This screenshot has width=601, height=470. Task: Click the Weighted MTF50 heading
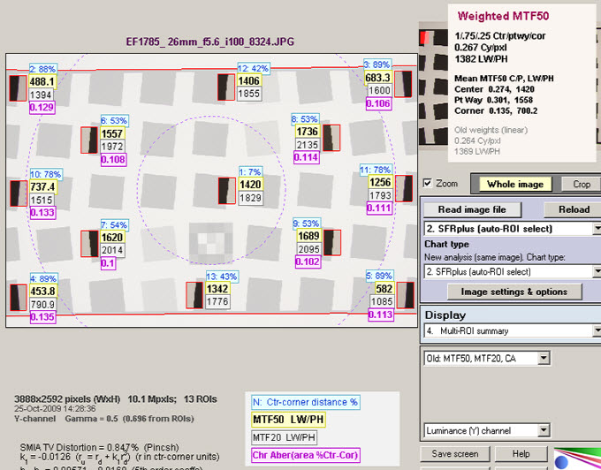point(503,16)
